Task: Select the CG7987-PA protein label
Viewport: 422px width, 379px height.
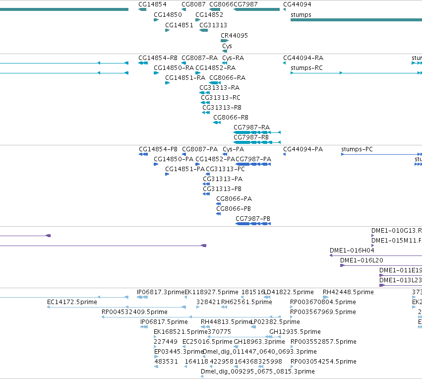Action: [253, 159]
